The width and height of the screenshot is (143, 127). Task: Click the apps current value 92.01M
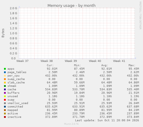(52, 69)
